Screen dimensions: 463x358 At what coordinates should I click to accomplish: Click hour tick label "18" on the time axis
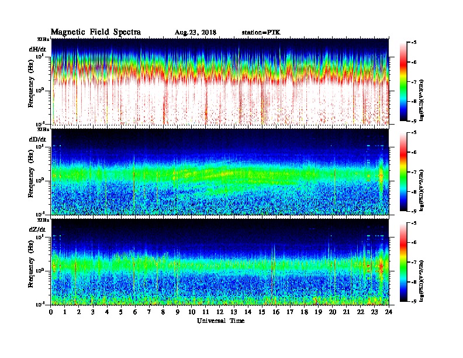[304, 312]
